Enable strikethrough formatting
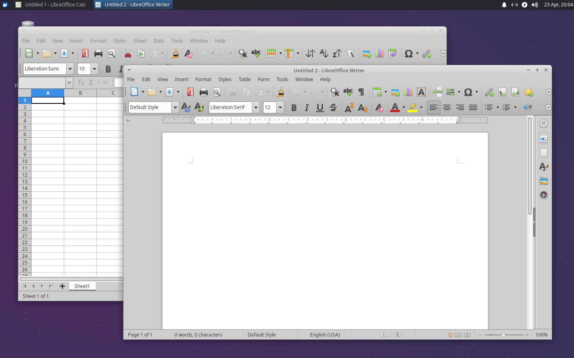The width and height of the screenshot is (574, 358). [x=333, y=107]
